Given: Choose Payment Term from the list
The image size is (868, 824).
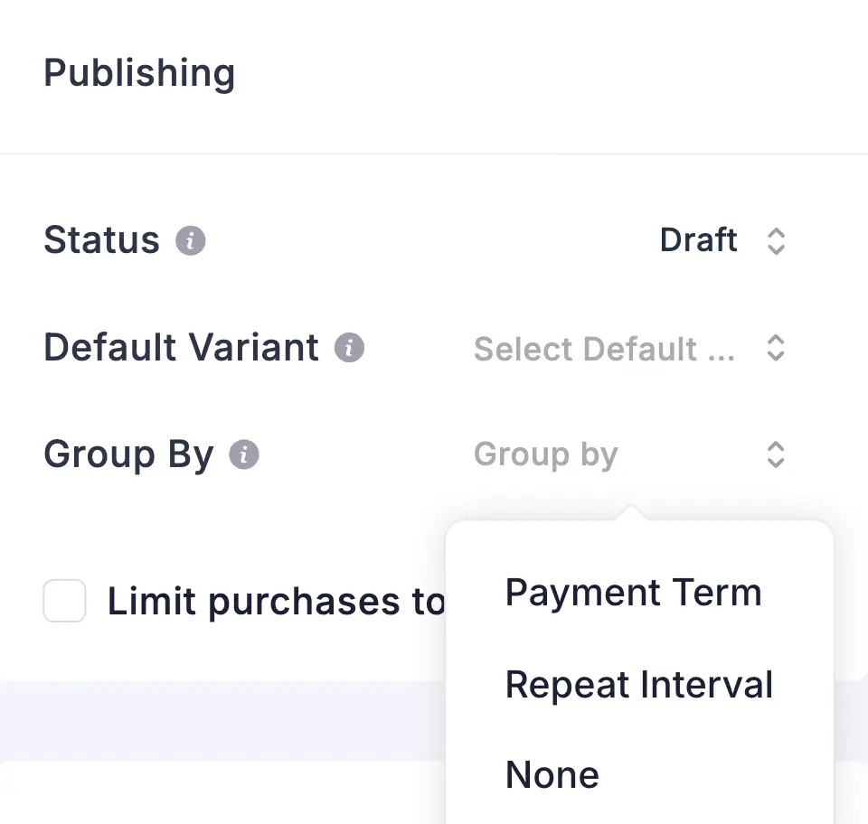Looking at the screenshot, I should pos(633,593).
